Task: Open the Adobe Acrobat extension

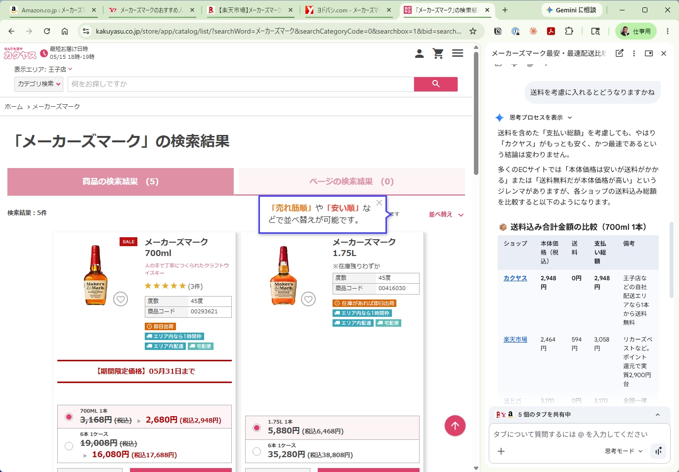Action: coord(551,31)
